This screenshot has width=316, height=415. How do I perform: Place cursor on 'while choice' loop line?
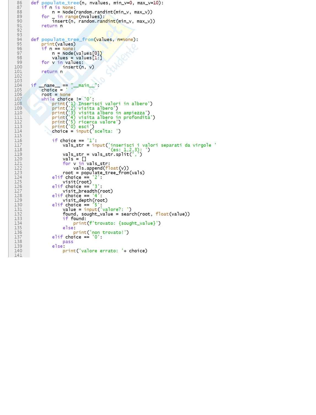[x=67, y=99]
